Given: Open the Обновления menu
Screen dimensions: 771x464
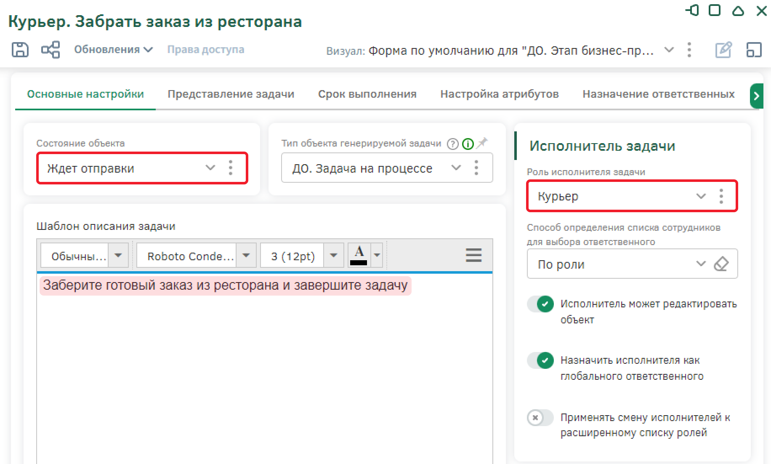Looking at the screenshot, I should 113,50.
